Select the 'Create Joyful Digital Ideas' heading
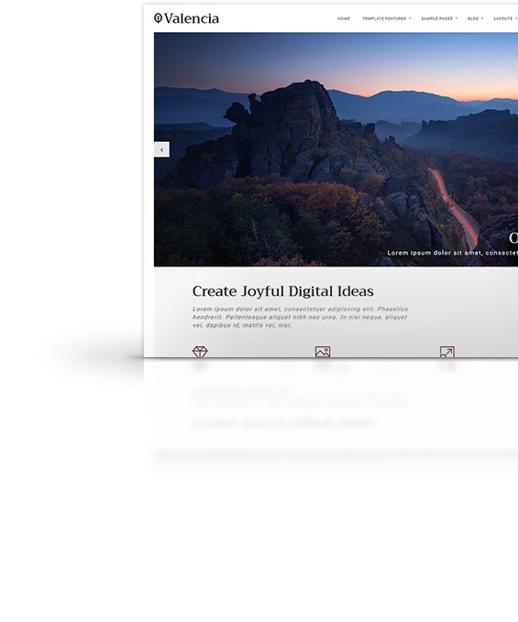 coord(283,291)
